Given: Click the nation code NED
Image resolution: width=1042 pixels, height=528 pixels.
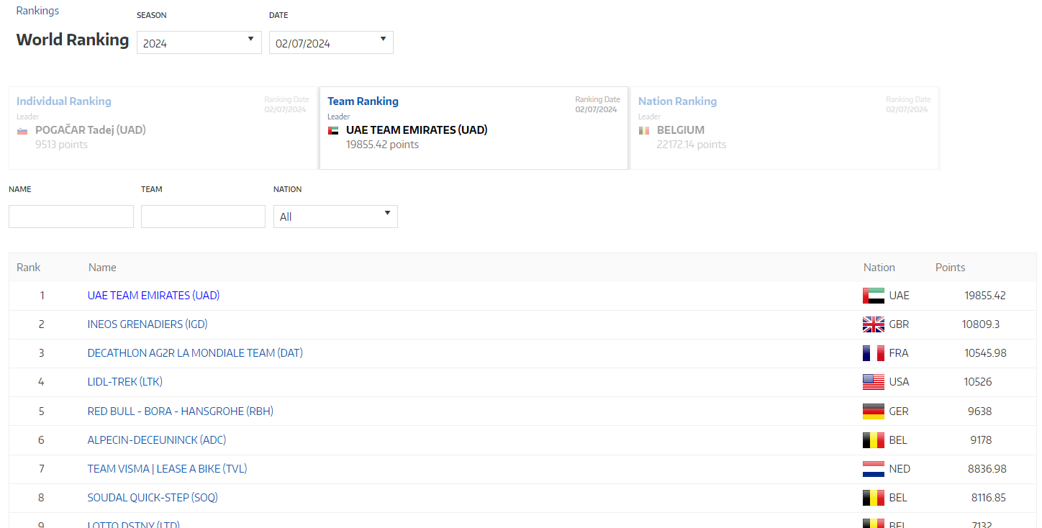Looking at the screenshot, I should pyautogui.click(x=900, y=469).
